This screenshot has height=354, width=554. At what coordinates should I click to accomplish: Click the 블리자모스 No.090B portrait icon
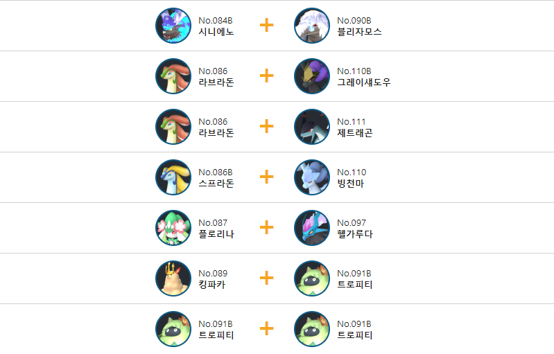(x=311, y=26)
